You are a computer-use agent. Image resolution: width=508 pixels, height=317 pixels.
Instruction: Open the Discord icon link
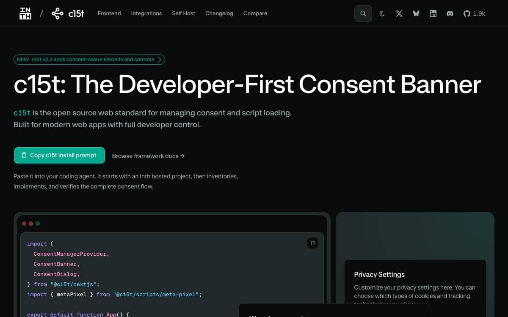click(x=450, y=14)
